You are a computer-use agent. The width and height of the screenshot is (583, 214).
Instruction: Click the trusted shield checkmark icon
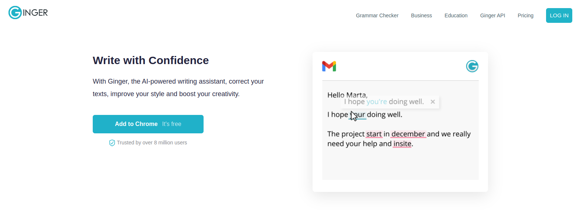(x=112, y=143)
